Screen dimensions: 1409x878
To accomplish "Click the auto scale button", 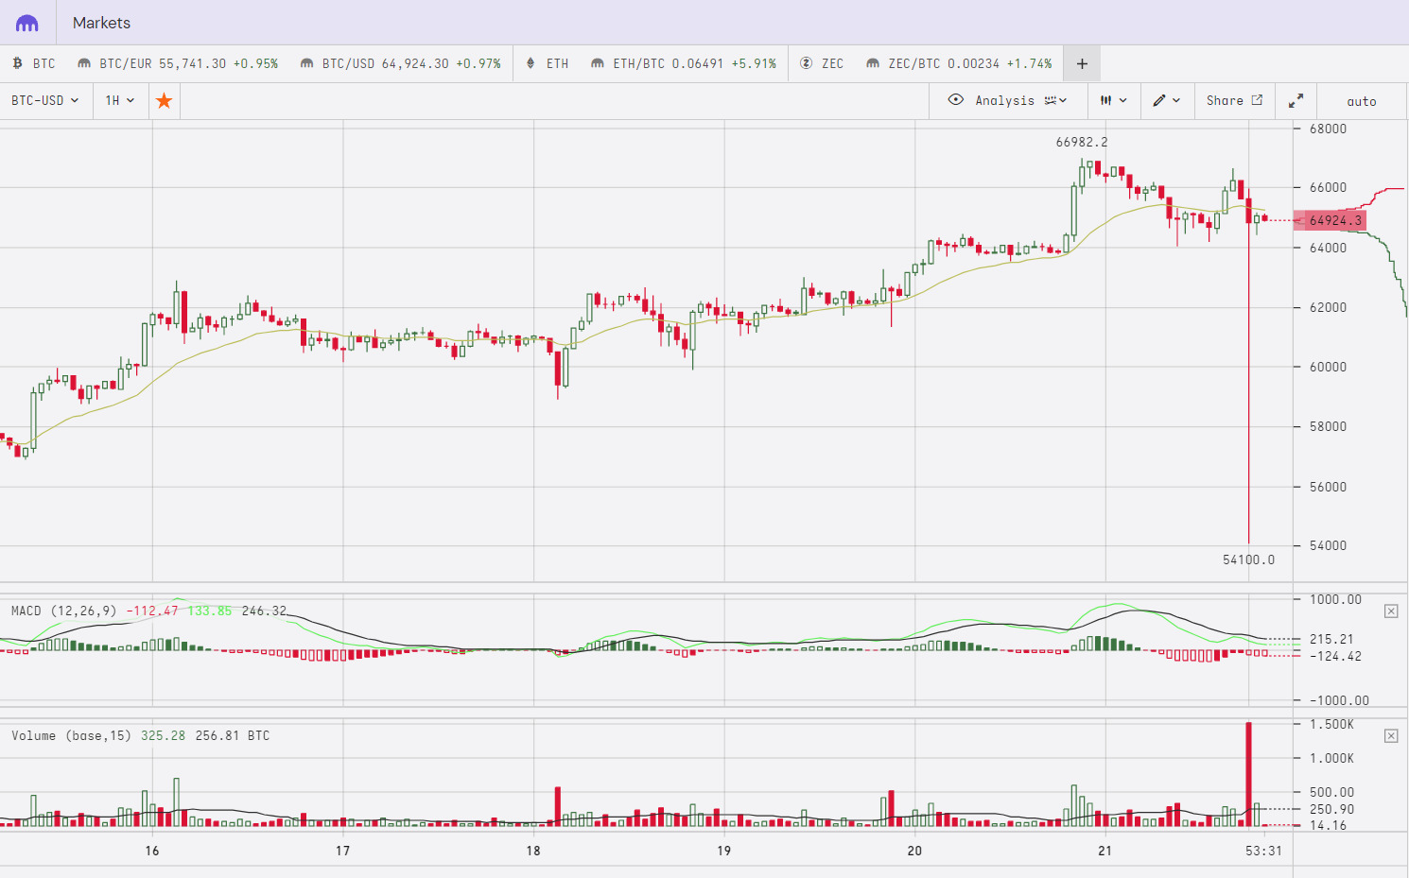I will point(1362,101).
